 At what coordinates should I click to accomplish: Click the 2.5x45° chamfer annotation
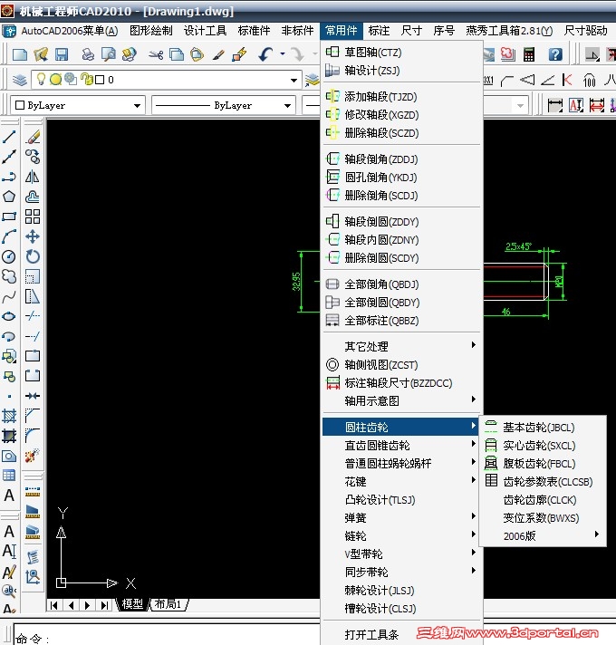click(x=518, y=246)
